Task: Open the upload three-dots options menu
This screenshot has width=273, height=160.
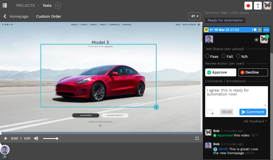Action: [x=266, y=30]
